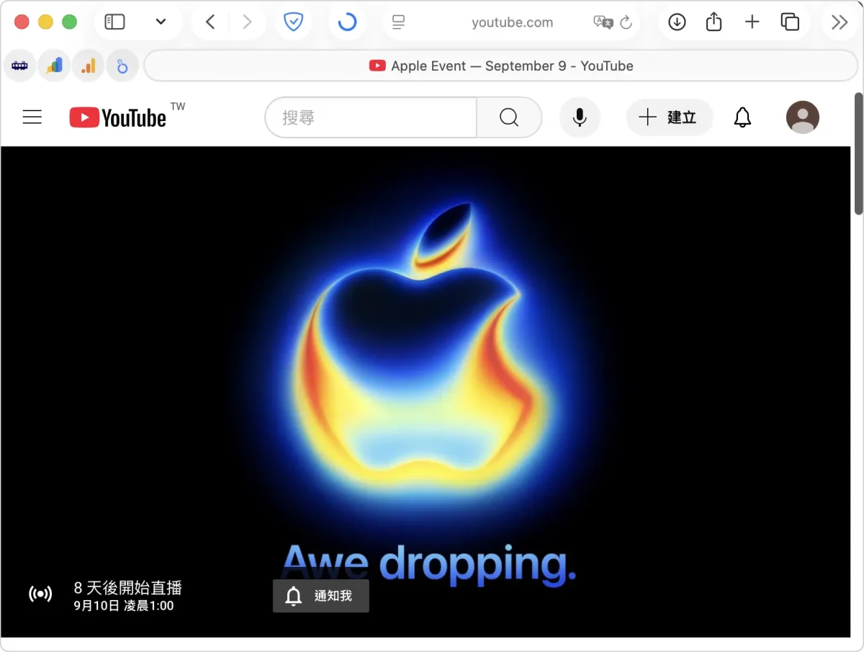Click the YouTube logo to go home

[119, 117]
